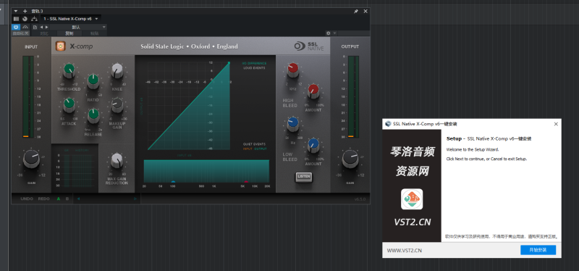Click the teal right arrow in bottom bar

(x=135, y=199)
